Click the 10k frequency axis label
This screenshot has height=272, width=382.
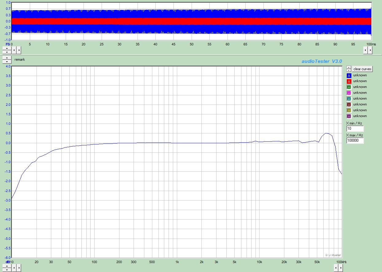[x=259, y=262]
